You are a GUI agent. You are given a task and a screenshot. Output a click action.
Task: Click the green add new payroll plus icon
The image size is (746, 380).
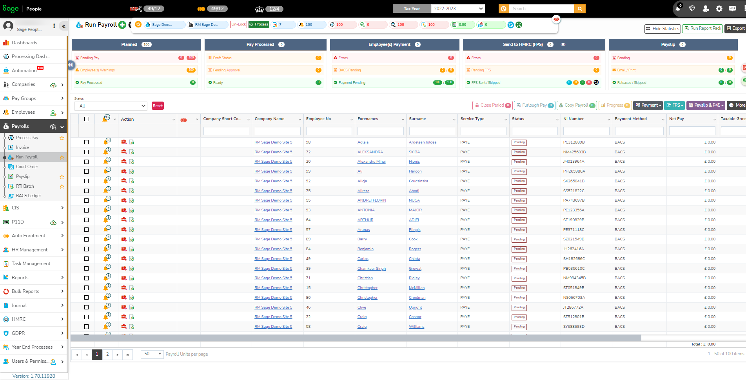tap(122, 25)
